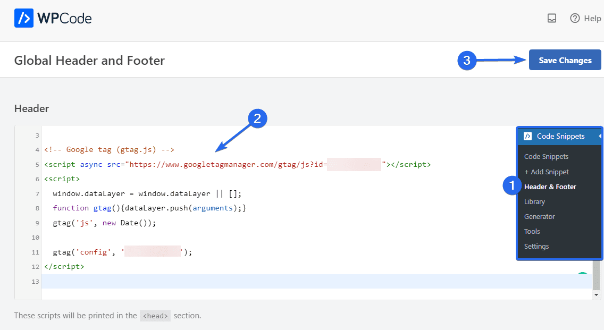This screenshot has height=330, width=604.
Task: Open Header & Footer menu item
Action: tap(550, 187)
